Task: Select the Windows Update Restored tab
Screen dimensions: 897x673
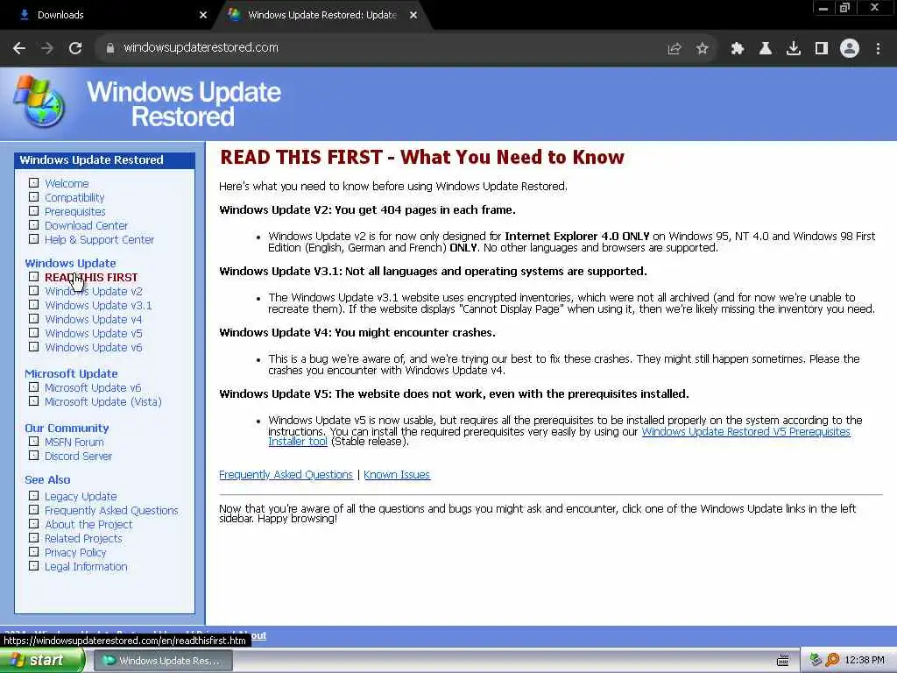Action: click(x=322, y=15)
